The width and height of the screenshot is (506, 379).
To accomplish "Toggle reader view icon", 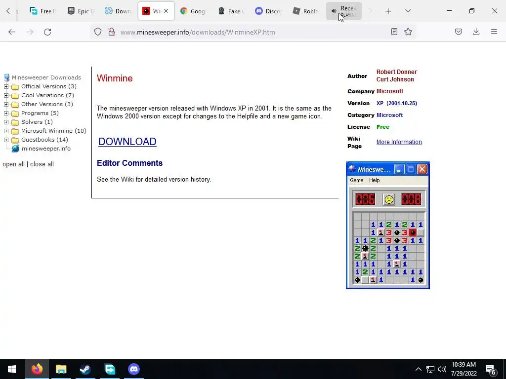I will click(394, 32).
